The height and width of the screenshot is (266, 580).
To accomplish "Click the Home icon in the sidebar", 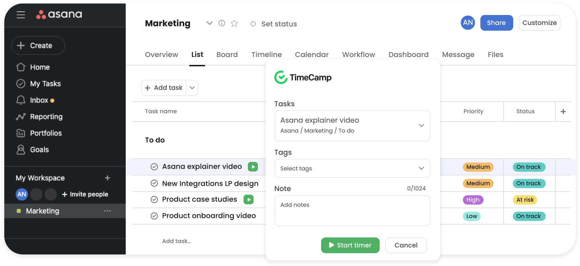I will [x=21, y=67].
